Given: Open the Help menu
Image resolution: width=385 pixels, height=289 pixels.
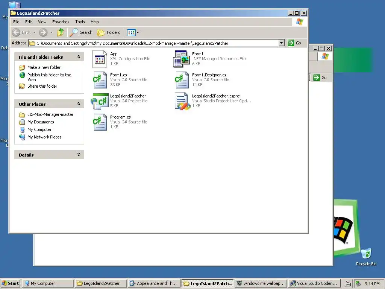Looking at the screenshot, I should click(x=94, y=22).
